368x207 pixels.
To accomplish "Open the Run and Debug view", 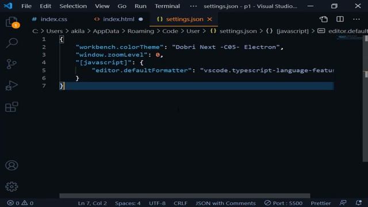I will tap(11, 86).
